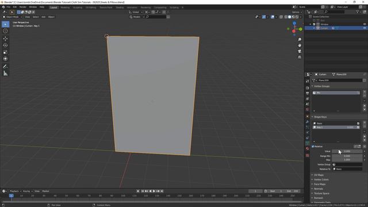Switch to the Sculpting workspace tab
The image size is (368, 207).
click(x=78, y=7)
